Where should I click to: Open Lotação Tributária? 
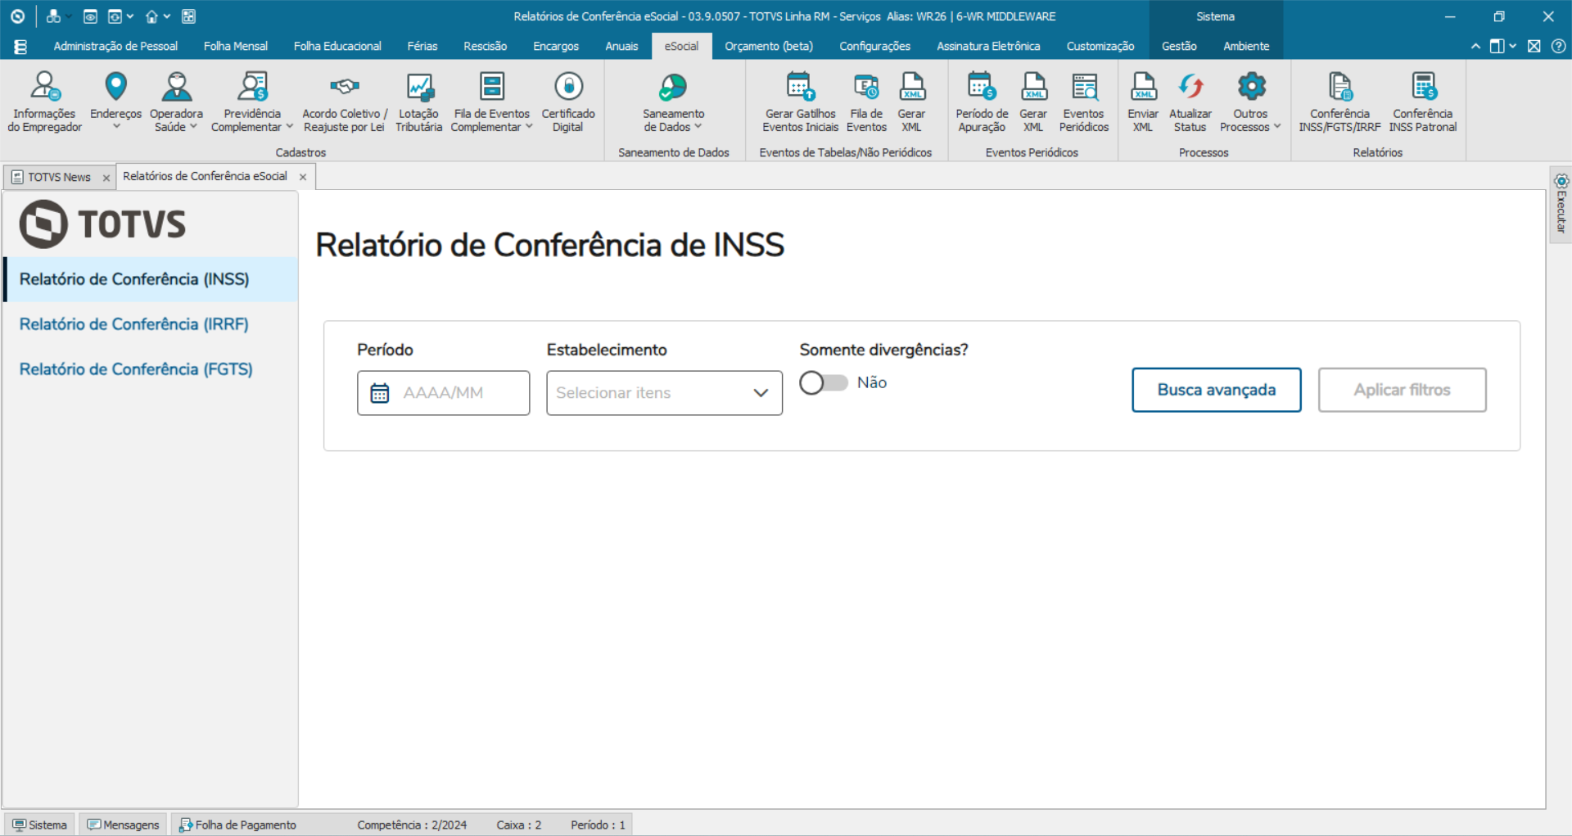[x=418, y=102]
